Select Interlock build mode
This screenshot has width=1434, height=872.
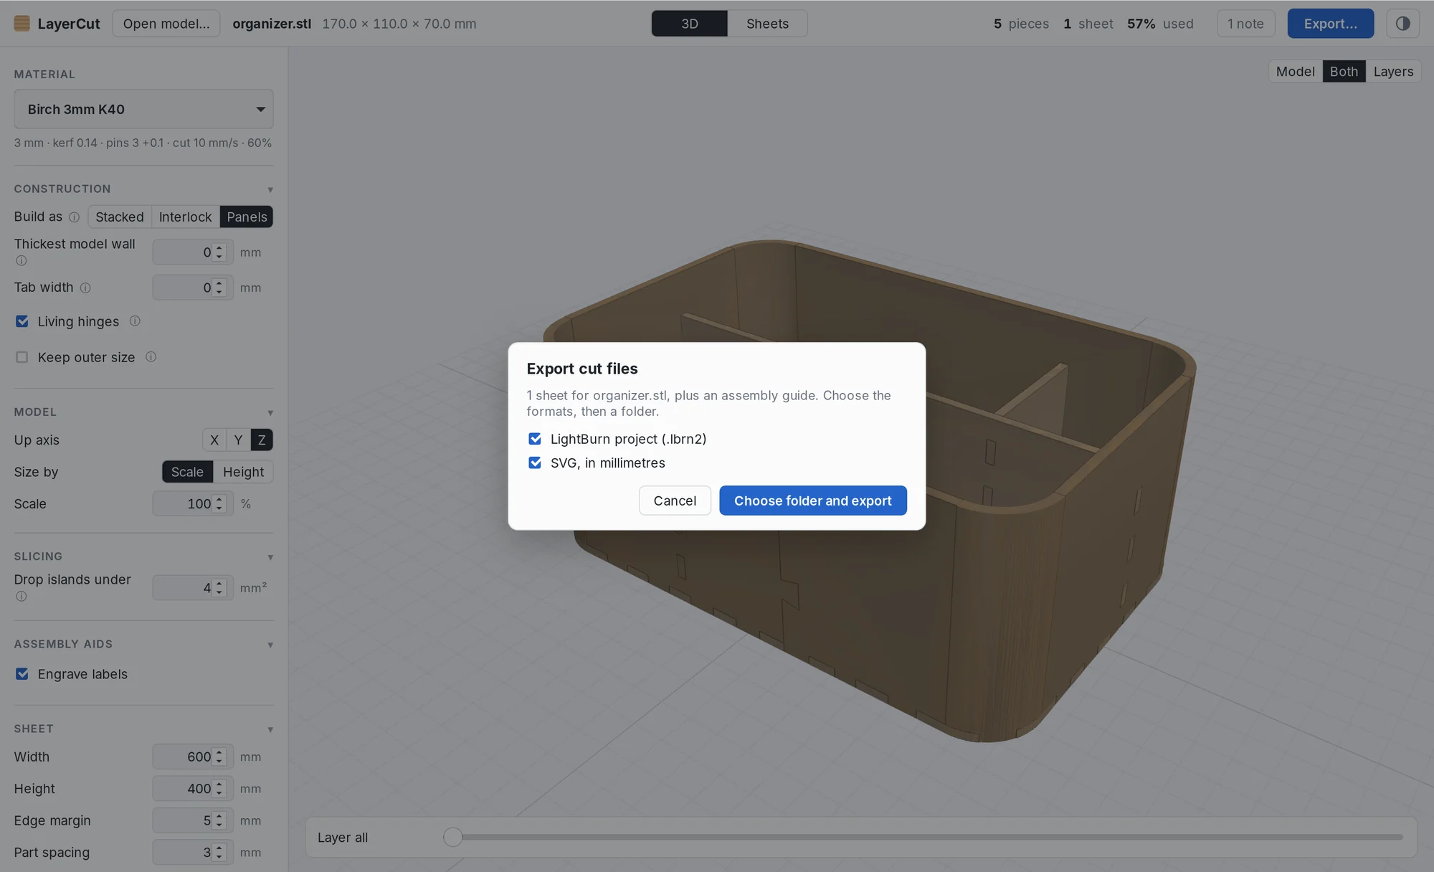(185, 217)
